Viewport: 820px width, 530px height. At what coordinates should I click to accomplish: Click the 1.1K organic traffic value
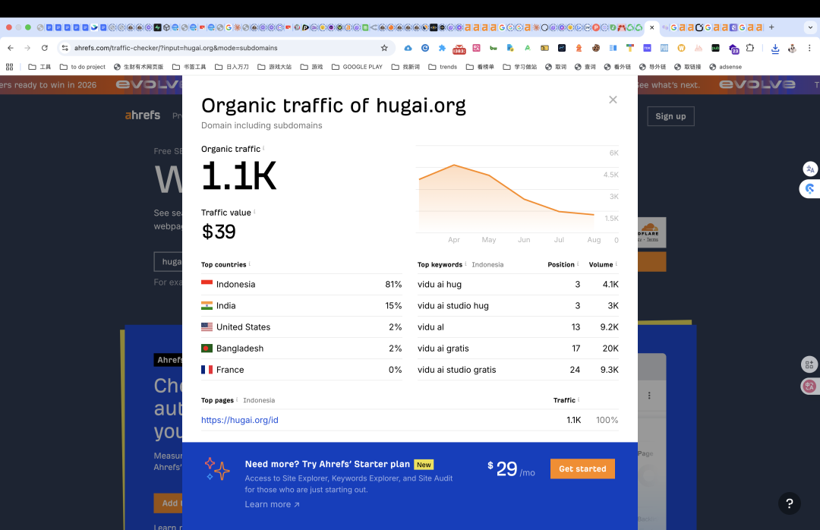[238, 176]
